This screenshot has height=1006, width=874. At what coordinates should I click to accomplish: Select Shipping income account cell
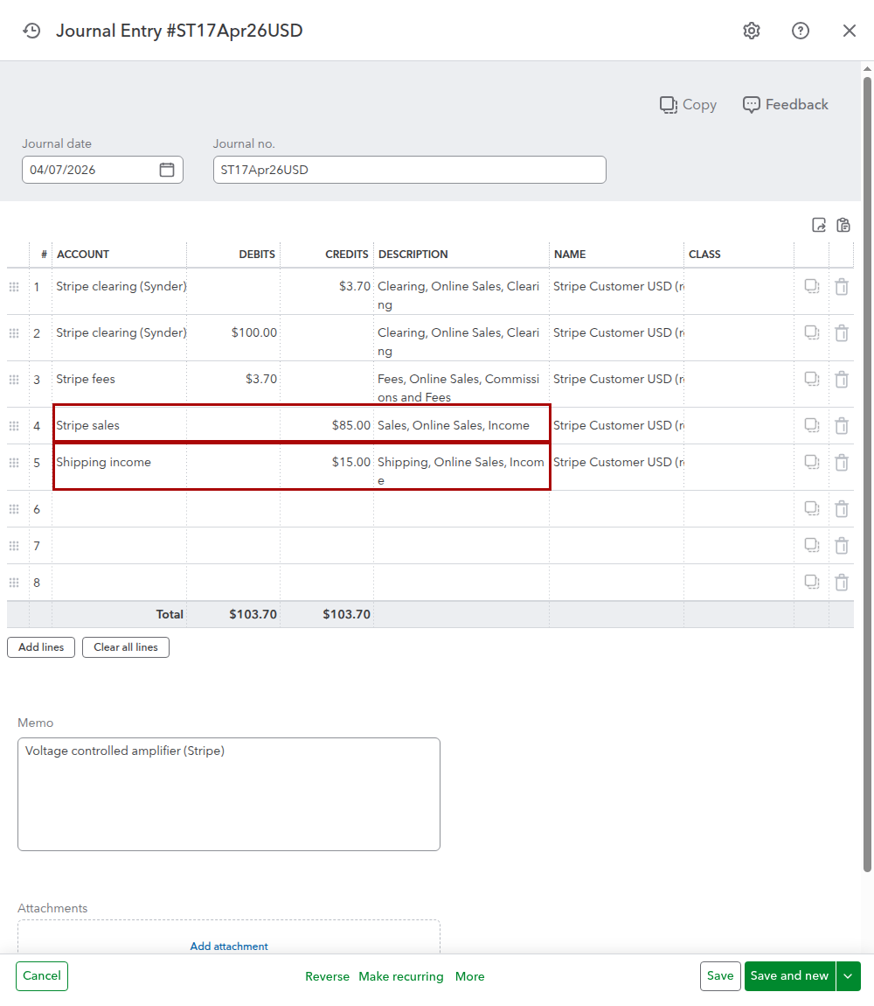[x=120, y=466]
